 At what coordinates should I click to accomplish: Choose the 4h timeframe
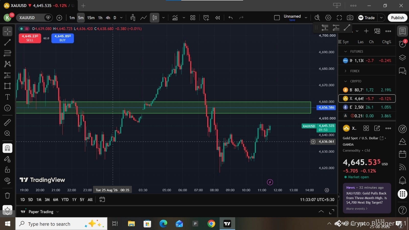(108, 18)
